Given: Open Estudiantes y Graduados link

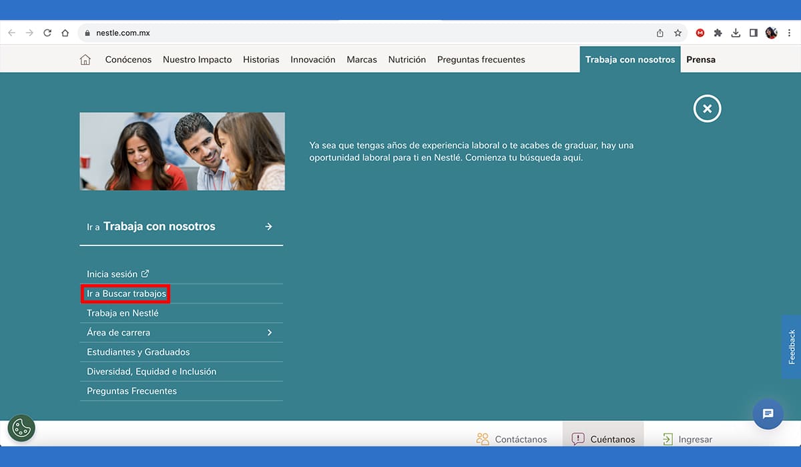Looking at the screenshot, I should tap(138, 352).
